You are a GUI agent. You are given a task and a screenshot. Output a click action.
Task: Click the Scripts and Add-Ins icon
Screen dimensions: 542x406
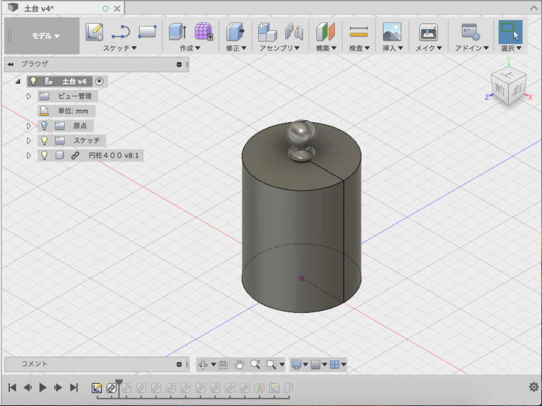(x=471, y=32)
